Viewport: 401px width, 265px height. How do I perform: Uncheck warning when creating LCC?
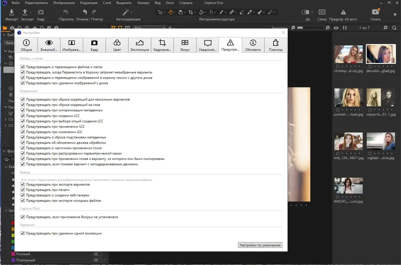(23, 115)
